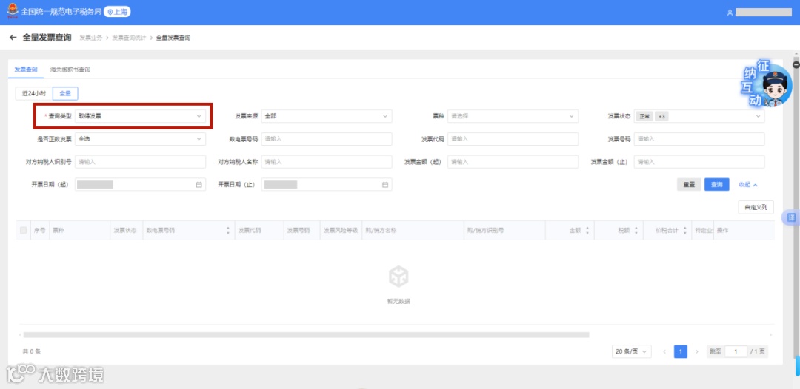The height and width of the screenshot is (389, 800).
Task: Click the 开票日期（起） date field
Action: coord(140,185)
